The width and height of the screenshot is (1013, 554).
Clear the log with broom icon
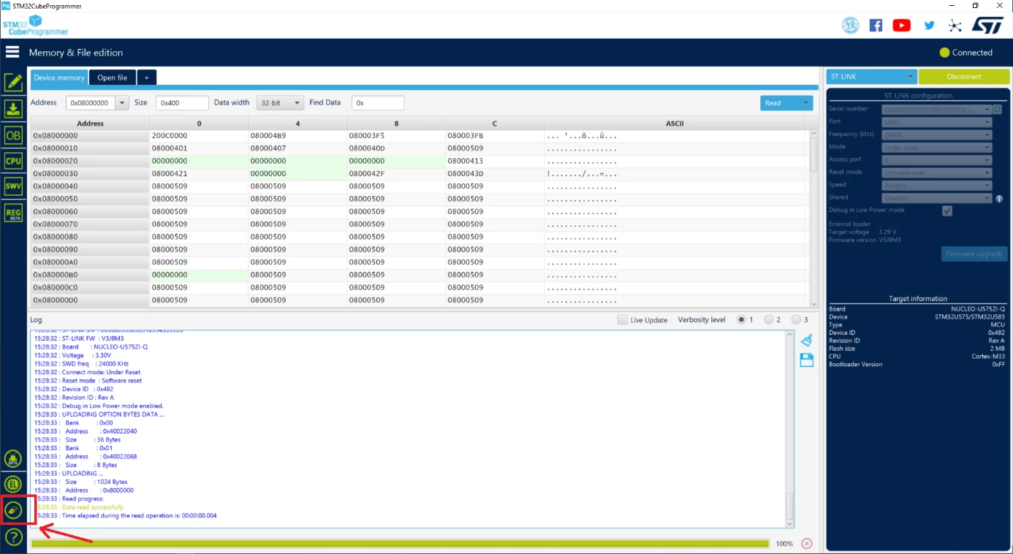coord(807,340)
